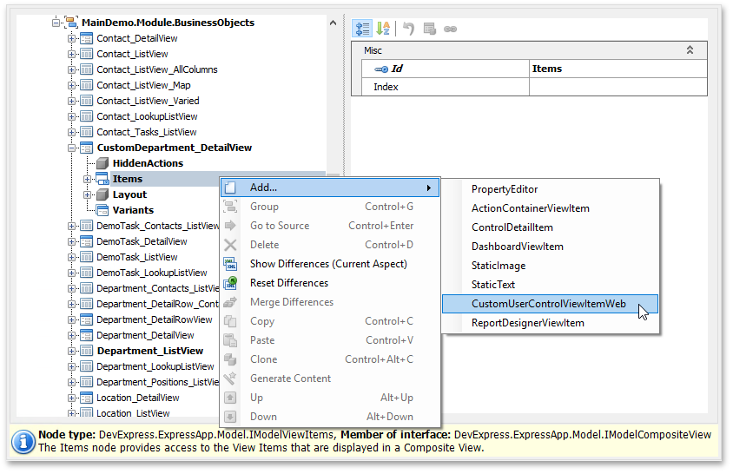Choose Show Differences (Current Aspect) menu entry
Image resolution: width=733 pixels, height=474 pixels.
[328, 264]
